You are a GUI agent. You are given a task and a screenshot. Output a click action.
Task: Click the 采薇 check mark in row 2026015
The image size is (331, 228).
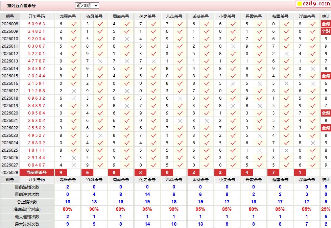pos(207,76)
